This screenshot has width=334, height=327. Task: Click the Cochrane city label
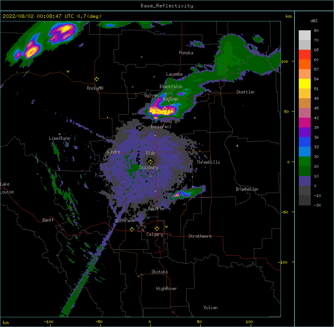(x=125, y=221)
